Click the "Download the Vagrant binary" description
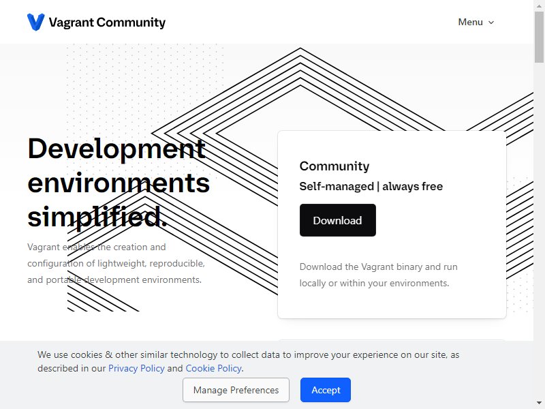The image size is (545, 409). (x=379, y=275)
